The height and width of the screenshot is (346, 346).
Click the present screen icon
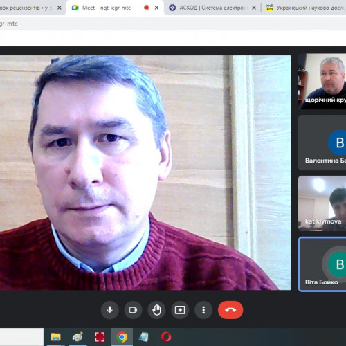(180, 310)
